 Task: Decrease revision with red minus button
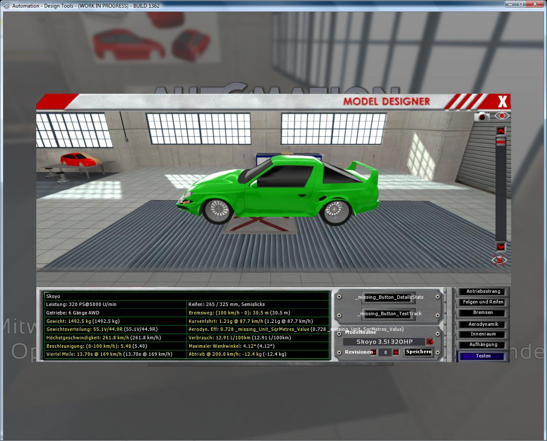[374, 352]
